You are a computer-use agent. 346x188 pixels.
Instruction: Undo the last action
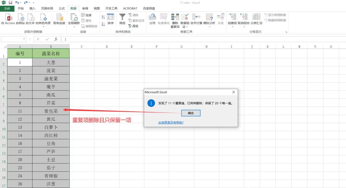pos(17,2)
